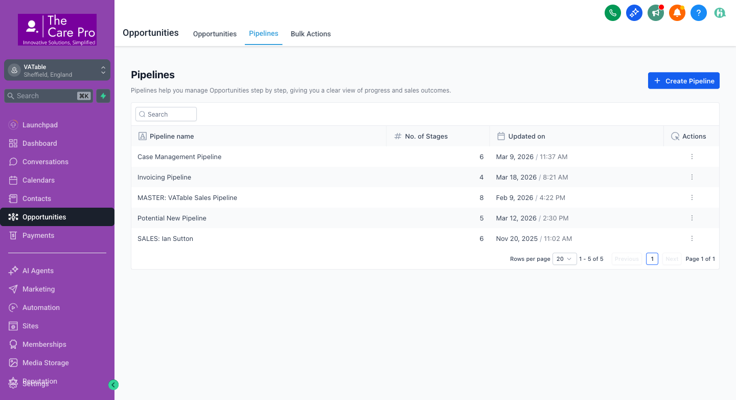
Task: Open the Calendars section
Action: click(x=38, y=180)
